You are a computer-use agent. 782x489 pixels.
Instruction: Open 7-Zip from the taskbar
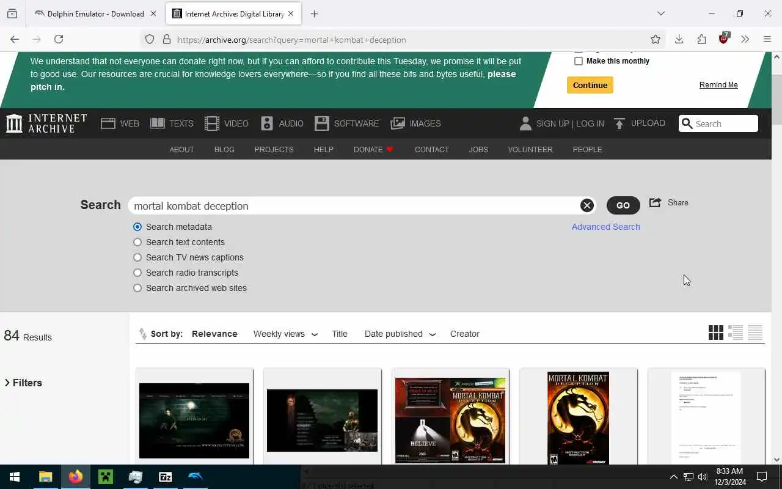click(x=166, y=477)
